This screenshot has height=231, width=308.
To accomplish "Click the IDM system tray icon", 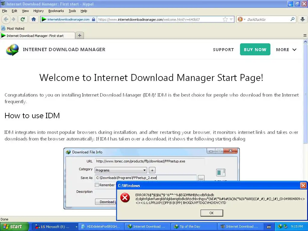I will (x=280, y=226).
